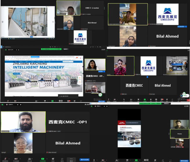Screen dimensions: 190x162
Task: Stop recording in bottom-right Zoom window
Action: pyautogui.click(x=107, y=106)
